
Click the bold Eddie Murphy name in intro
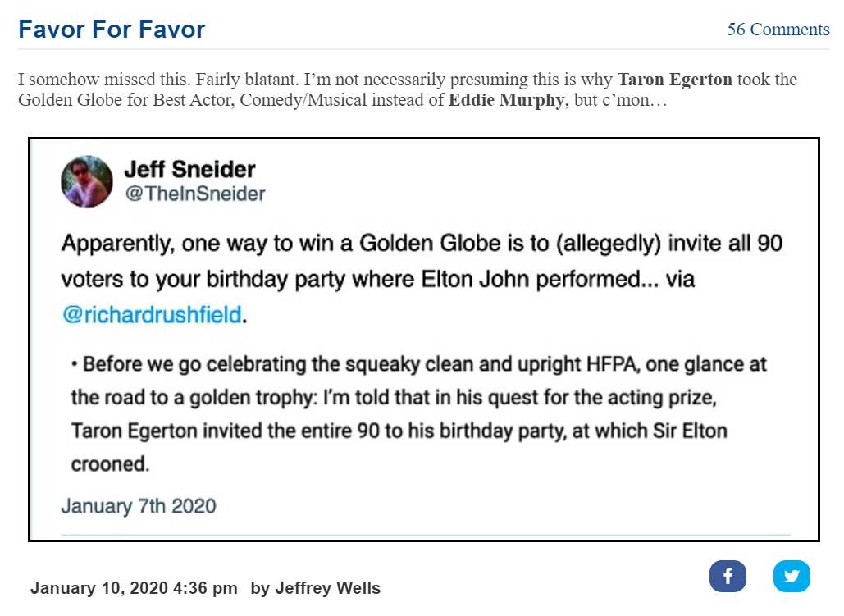[507, 100]
